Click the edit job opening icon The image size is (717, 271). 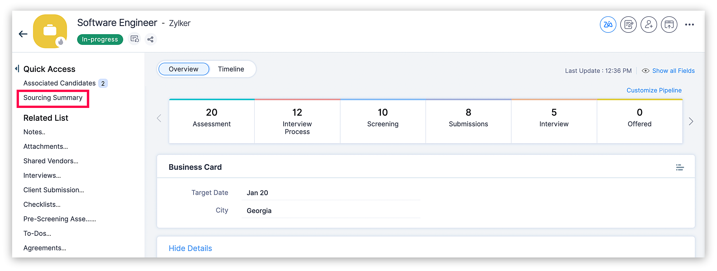(628, 25)
